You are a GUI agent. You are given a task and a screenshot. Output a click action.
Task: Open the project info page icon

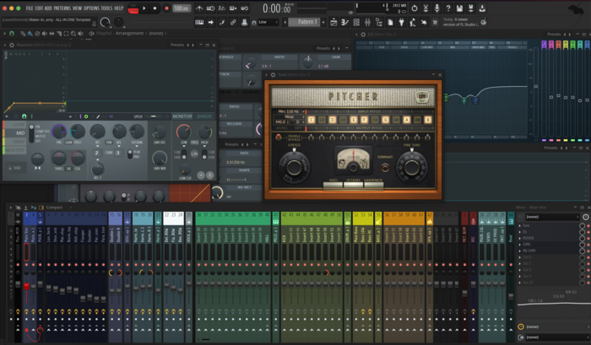[390, 23]
